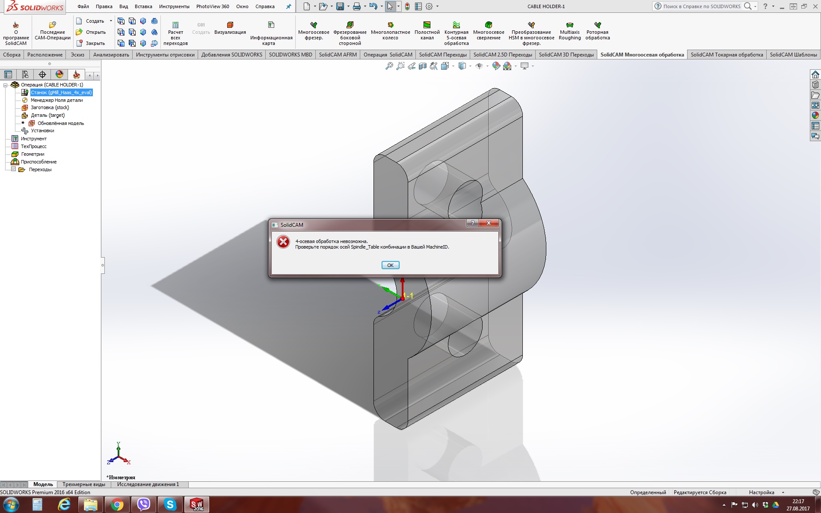
Task: Click the Undo icon
Action: coord(373,6)
